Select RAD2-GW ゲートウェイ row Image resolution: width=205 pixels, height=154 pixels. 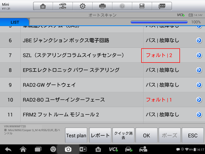pyautogui.click(x=102, y=85)
